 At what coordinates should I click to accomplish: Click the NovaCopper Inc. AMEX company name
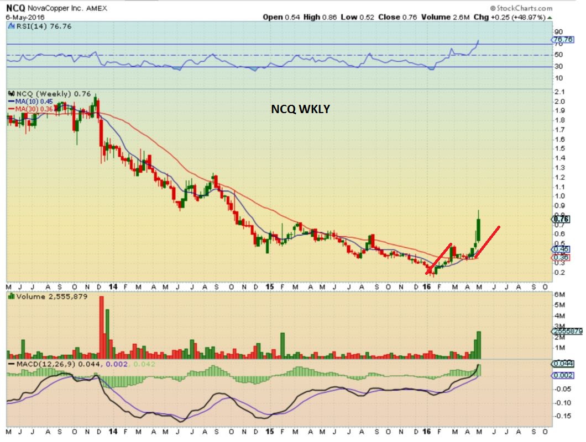(67, 8)
